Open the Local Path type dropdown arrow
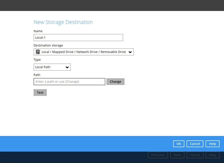 tap(67, 67)
